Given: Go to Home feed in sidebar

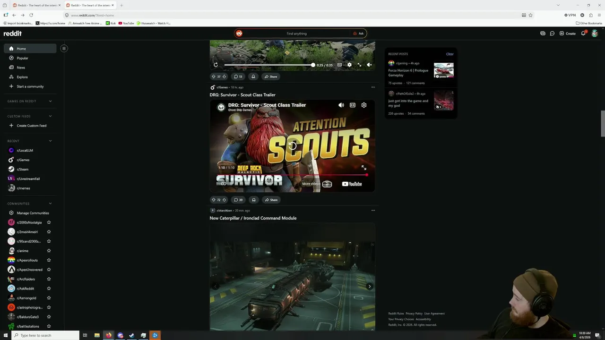Looking at the screenshot, I should tap(30, 48).
